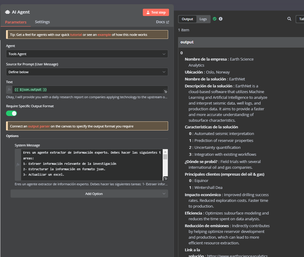Click the 'Nombre de la empresa' label
Screen dimensions: 304x257
click(x=206, y=59)
